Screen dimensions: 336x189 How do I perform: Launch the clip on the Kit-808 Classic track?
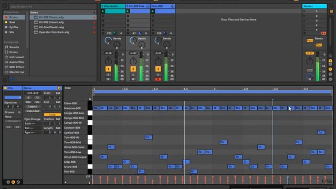pyautogui.click(x=128, y=11)
